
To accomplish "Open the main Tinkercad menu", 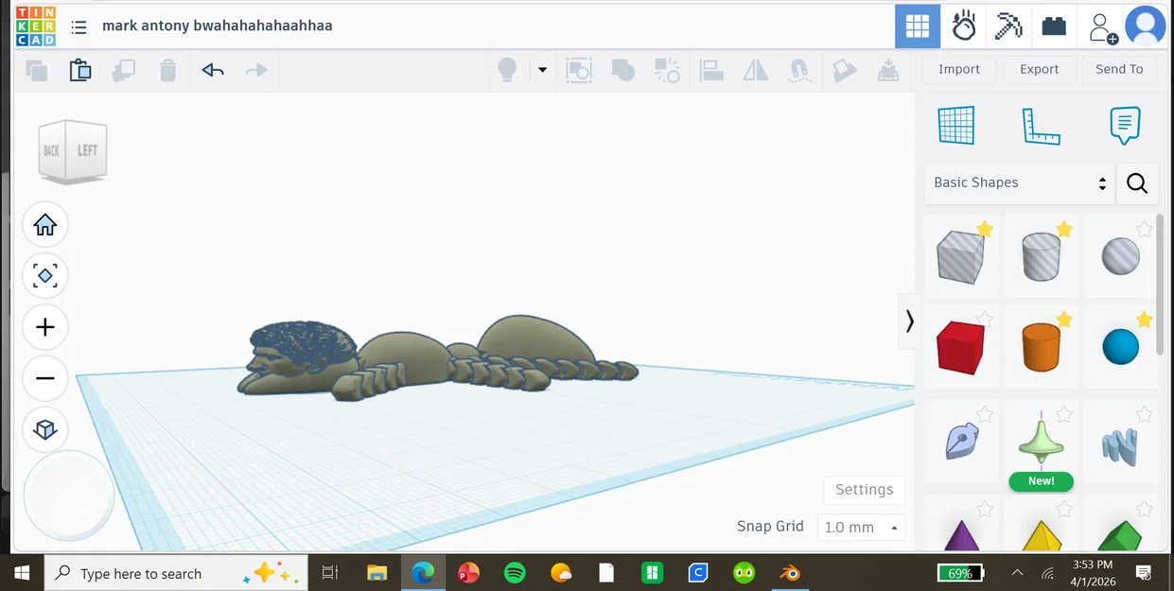I will (x=79, y=26).
